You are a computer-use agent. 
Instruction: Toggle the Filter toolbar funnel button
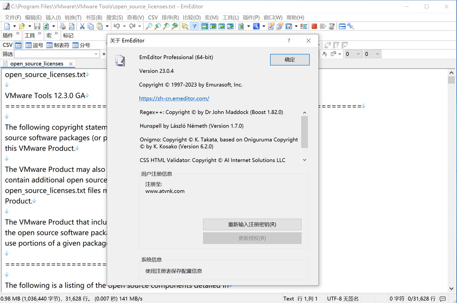click(x=194, y=27)
